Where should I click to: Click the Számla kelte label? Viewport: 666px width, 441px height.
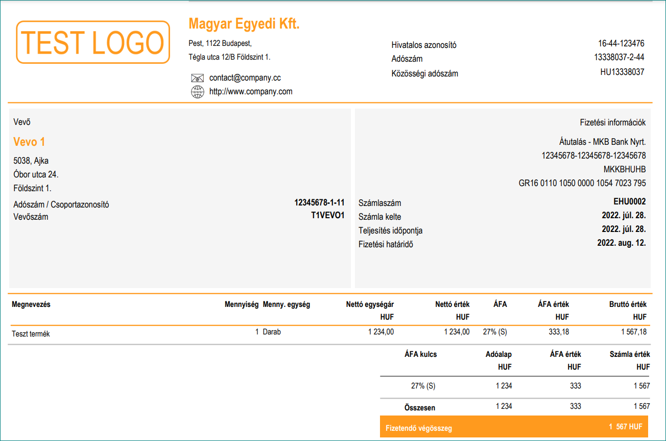pyautogui.click(x=380, y=217)
